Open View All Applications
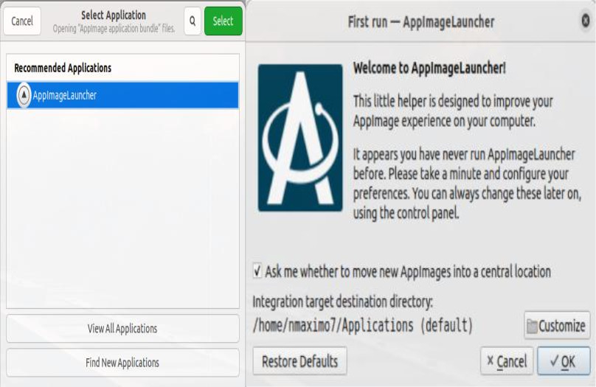Viewport: 596px width, 387px height. point(122,329)
